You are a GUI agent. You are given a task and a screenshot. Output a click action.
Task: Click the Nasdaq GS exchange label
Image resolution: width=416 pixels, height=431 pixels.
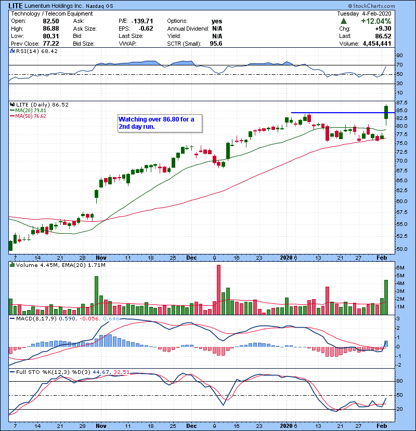[99, 6]
